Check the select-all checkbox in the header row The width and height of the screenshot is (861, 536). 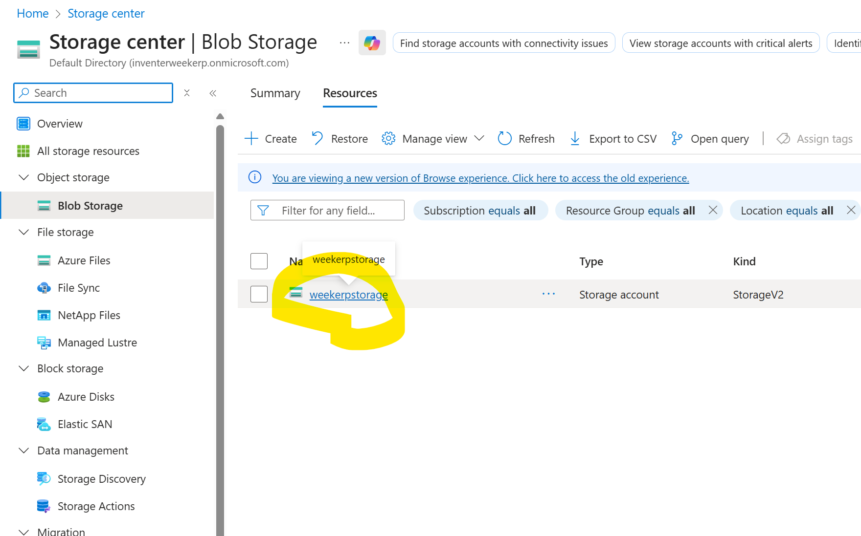click(x=259, y=261)
